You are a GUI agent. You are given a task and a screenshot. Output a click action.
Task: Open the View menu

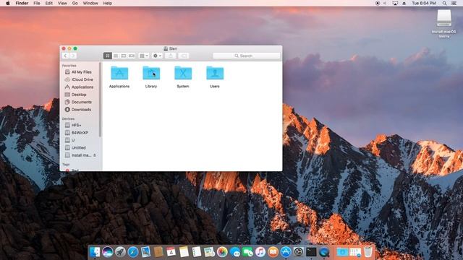point(62,3)
